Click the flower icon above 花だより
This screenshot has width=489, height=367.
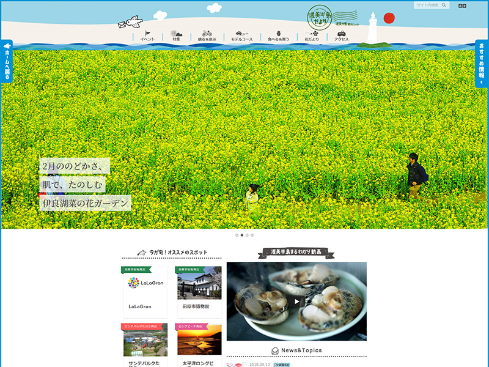pos(312,34)
